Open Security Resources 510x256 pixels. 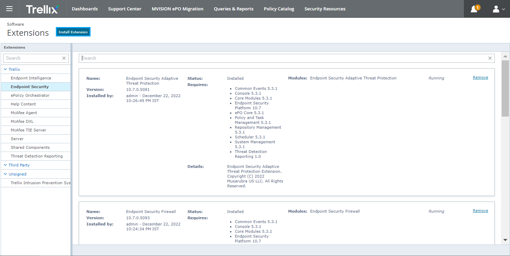325,9
